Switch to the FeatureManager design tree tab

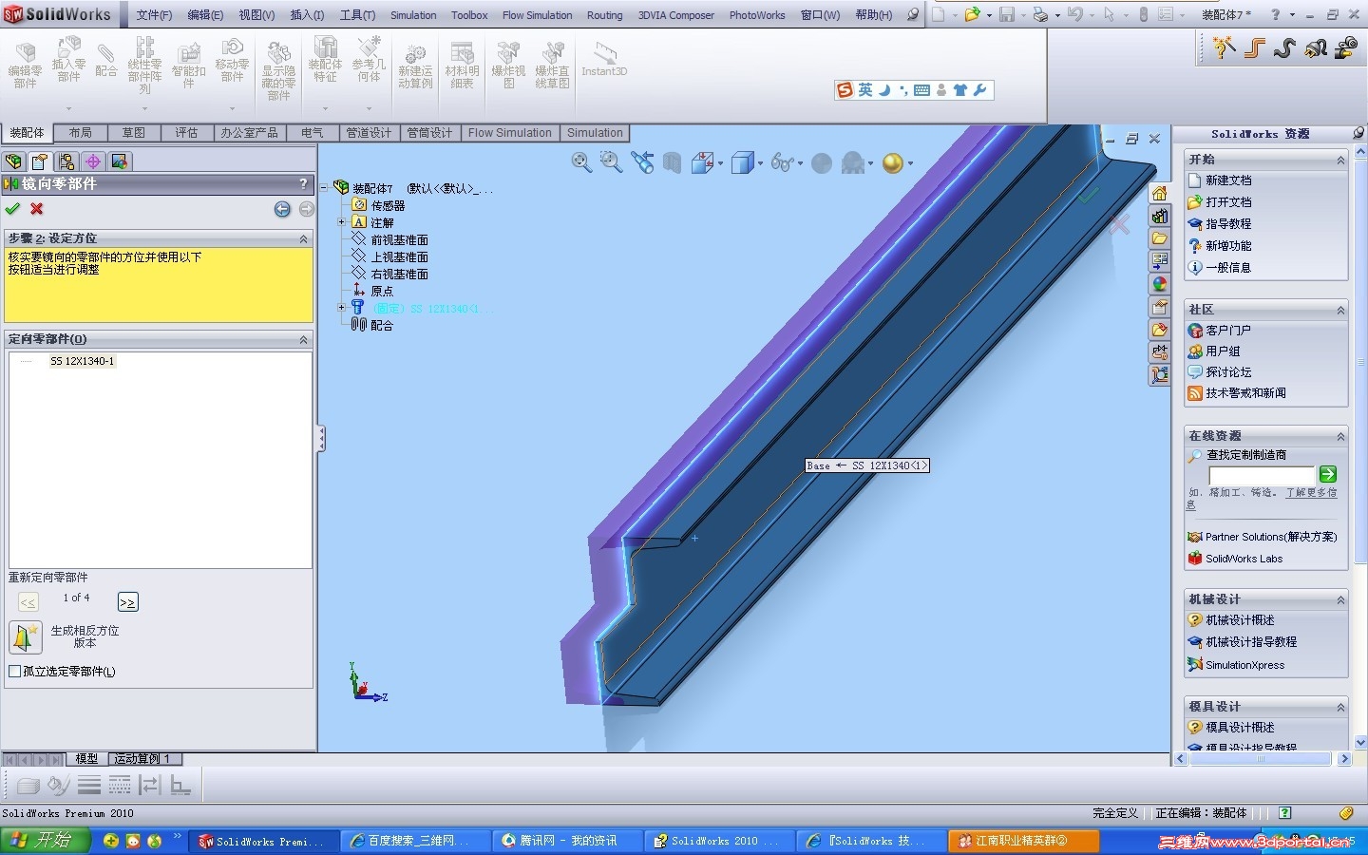click(x=13, y=161)
